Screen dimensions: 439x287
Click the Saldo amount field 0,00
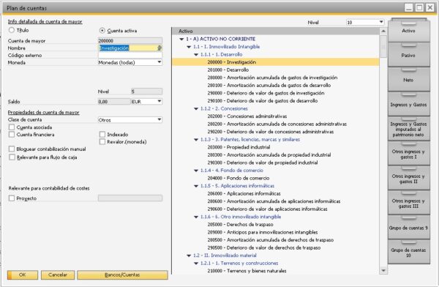coord(114,102)
